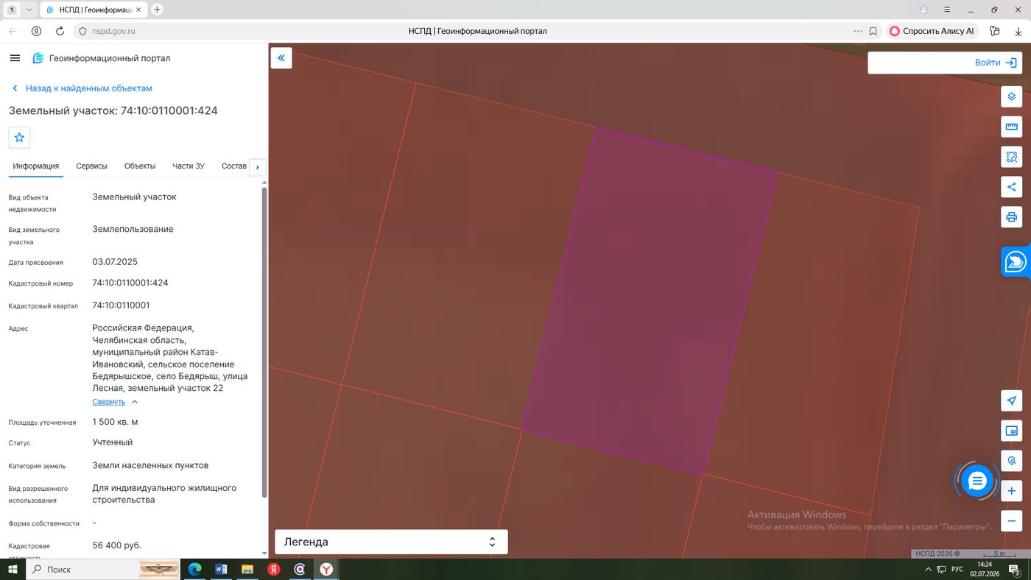Open the Windows notification center

(1014, 570)
